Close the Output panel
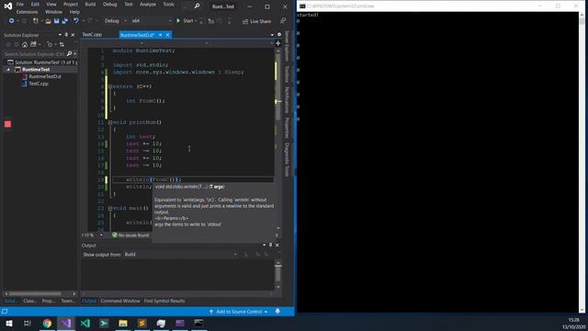Screen dimensions: 588x331 tap(277, 245)
